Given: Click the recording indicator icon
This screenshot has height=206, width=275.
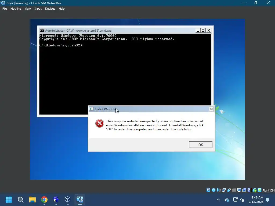Looking at the screenshot, I should click(x=244, y=190).
